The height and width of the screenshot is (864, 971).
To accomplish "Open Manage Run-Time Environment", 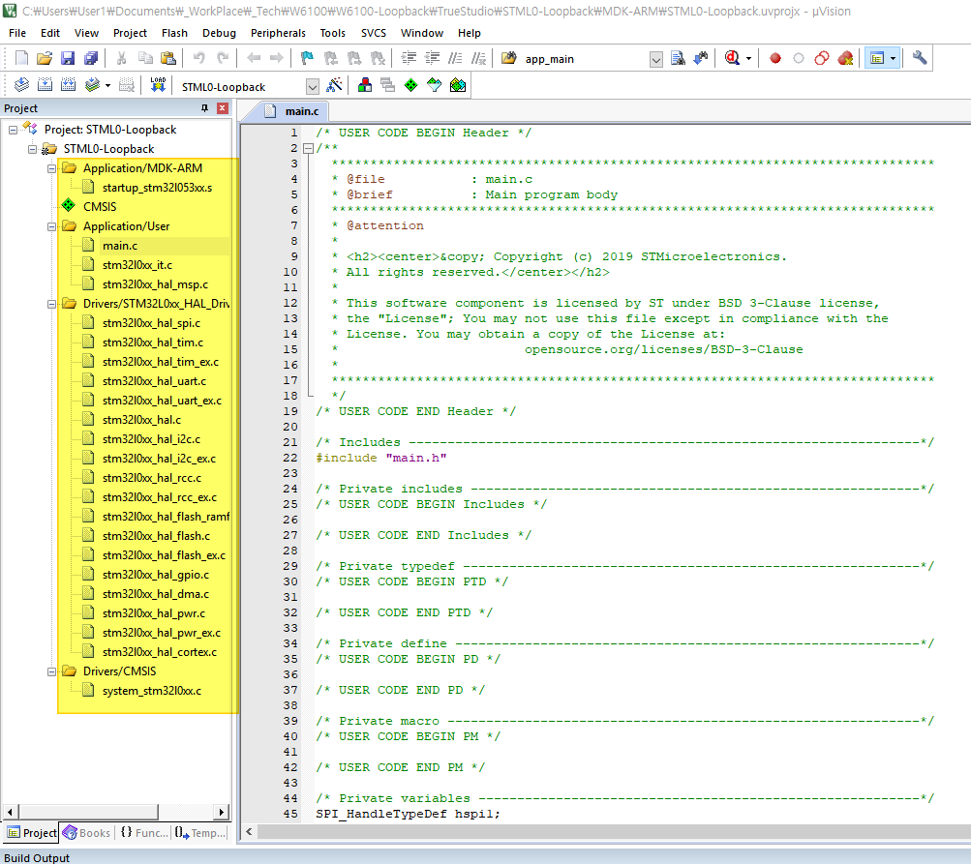I will (x=411, y=85).
